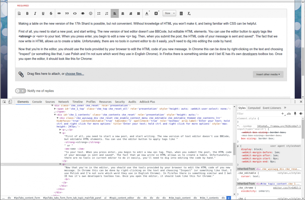Insert code with angle brackets icon
Viewport: 305px width, 200px height.
[75, 13]
